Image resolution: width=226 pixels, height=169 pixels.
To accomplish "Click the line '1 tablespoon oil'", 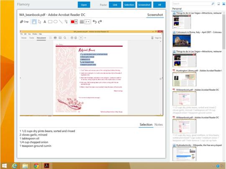I will [x=29, y=139].
